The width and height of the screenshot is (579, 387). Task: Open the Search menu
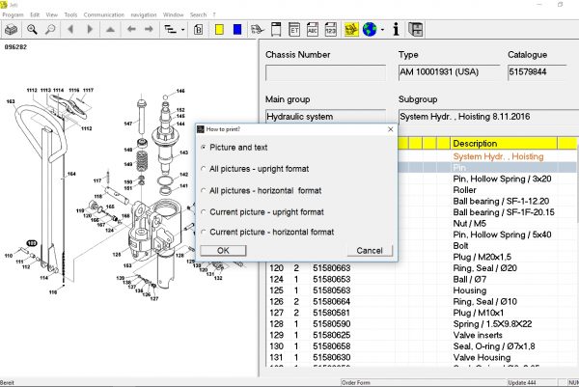[x=198, y=14]
